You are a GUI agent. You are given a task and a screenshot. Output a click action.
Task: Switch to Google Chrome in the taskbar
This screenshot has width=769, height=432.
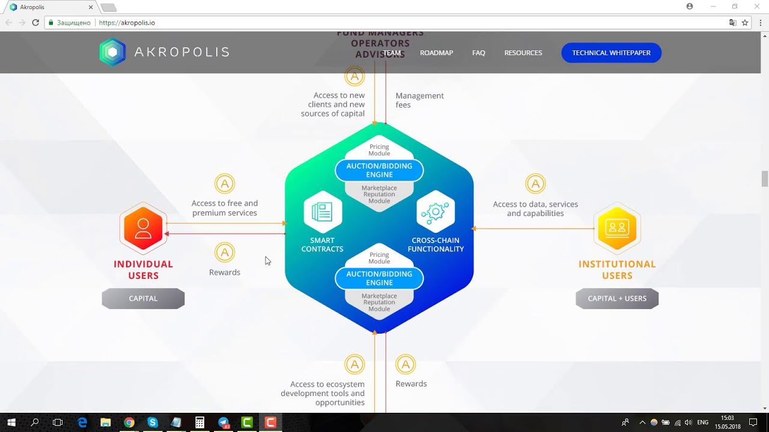(x=129, y=422)
